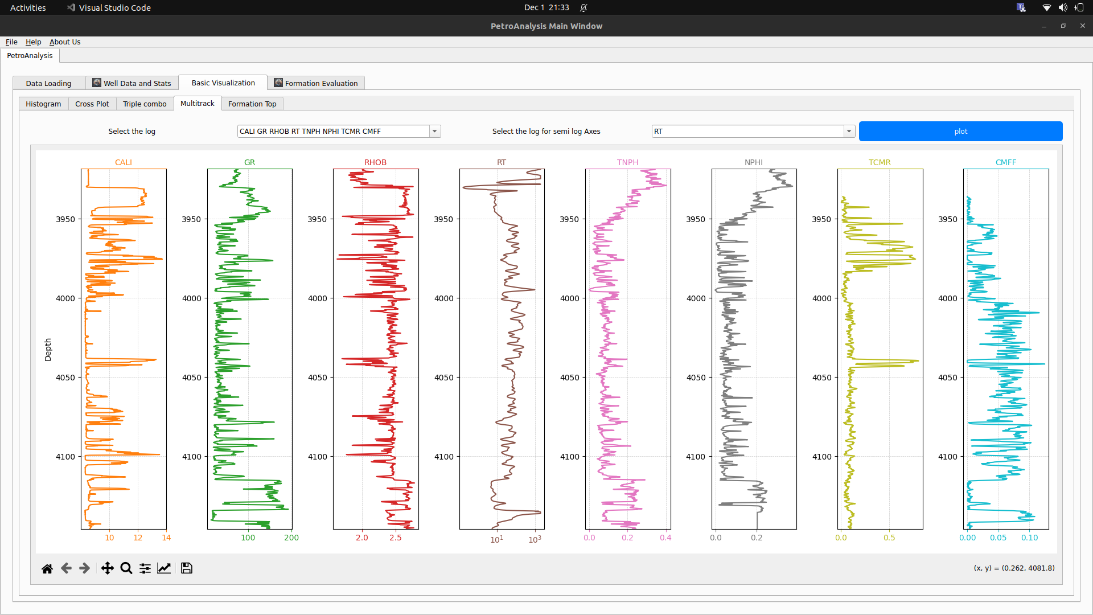Expand the log selection combo box

click(x=434, y=131)
